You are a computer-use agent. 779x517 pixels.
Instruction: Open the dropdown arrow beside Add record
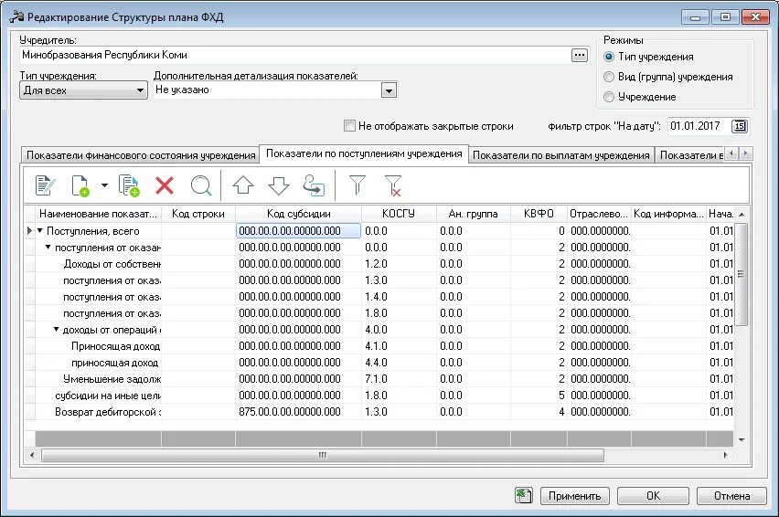(x=104, y=185)
